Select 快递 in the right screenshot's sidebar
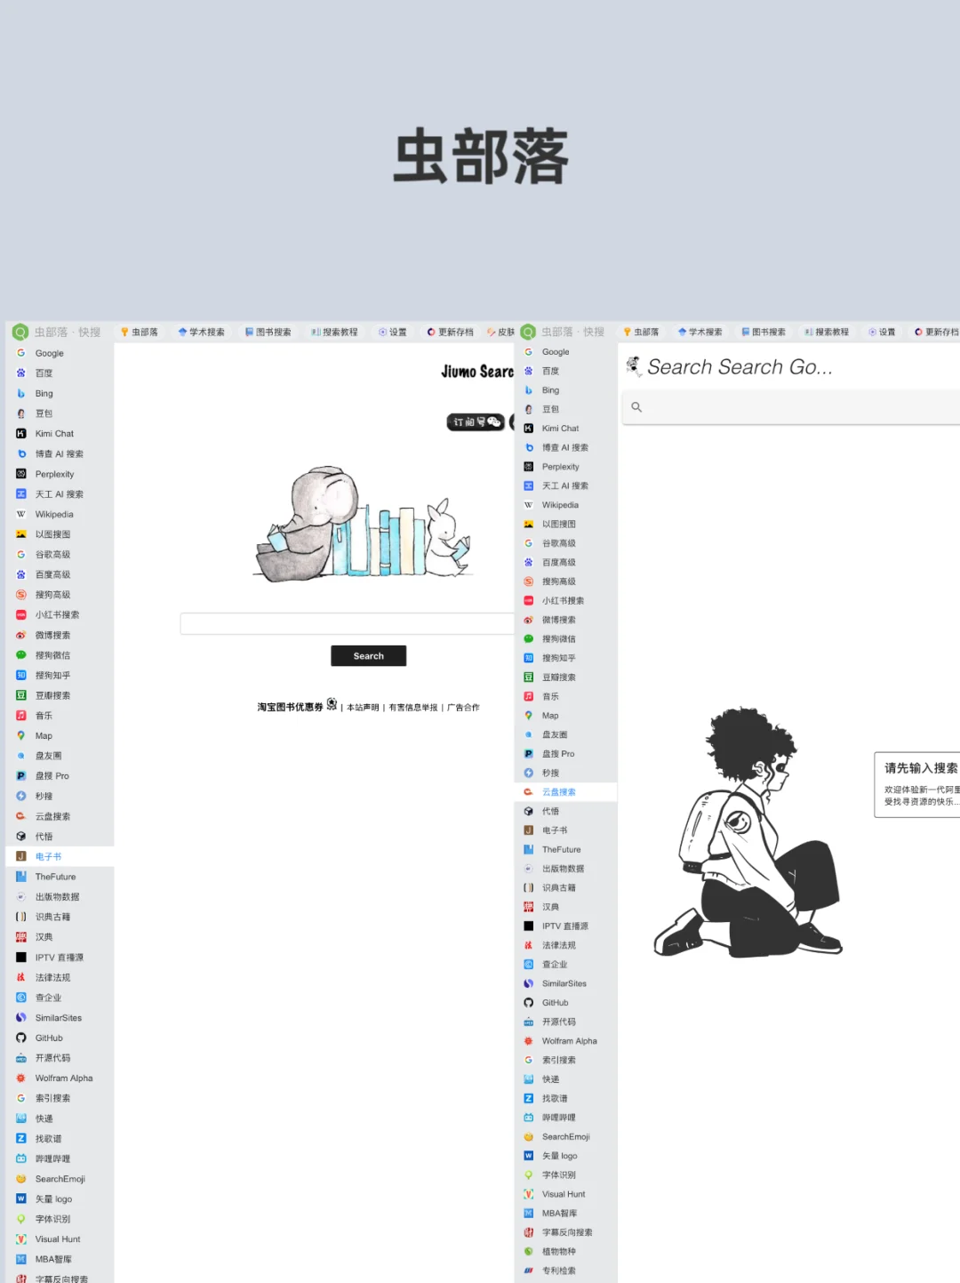960x1283 pixels. click(x=565, y=1079)
